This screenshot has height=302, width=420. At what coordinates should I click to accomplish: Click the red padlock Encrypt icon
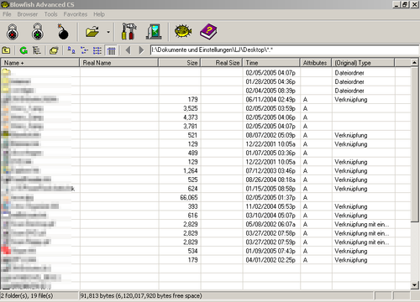pos(13,32)
